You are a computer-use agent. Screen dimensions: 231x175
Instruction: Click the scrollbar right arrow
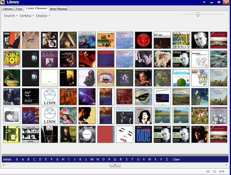(x=226, y=165)
